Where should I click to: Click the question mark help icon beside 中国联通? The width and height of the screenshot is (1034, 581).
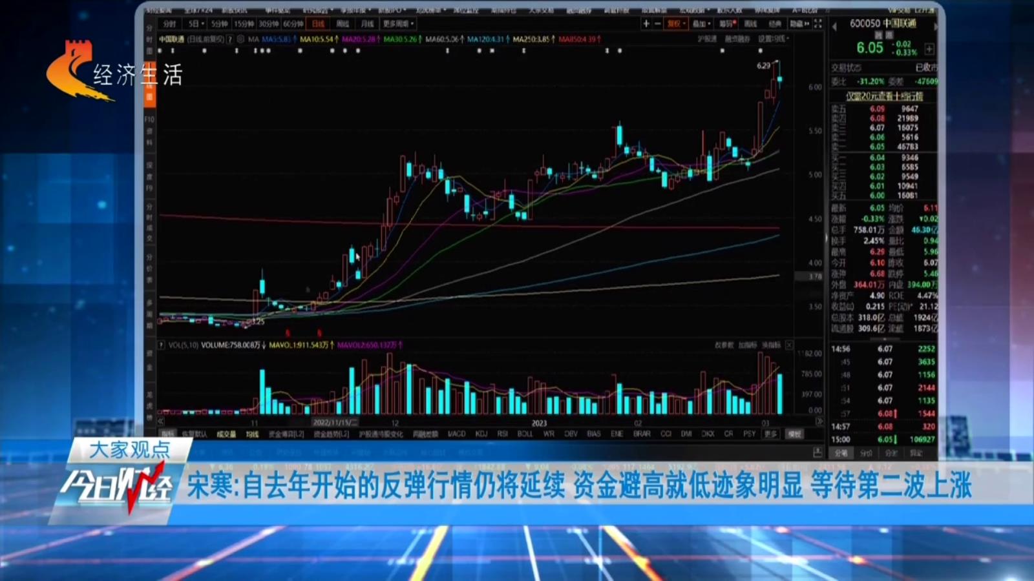(x=229, y=39)
